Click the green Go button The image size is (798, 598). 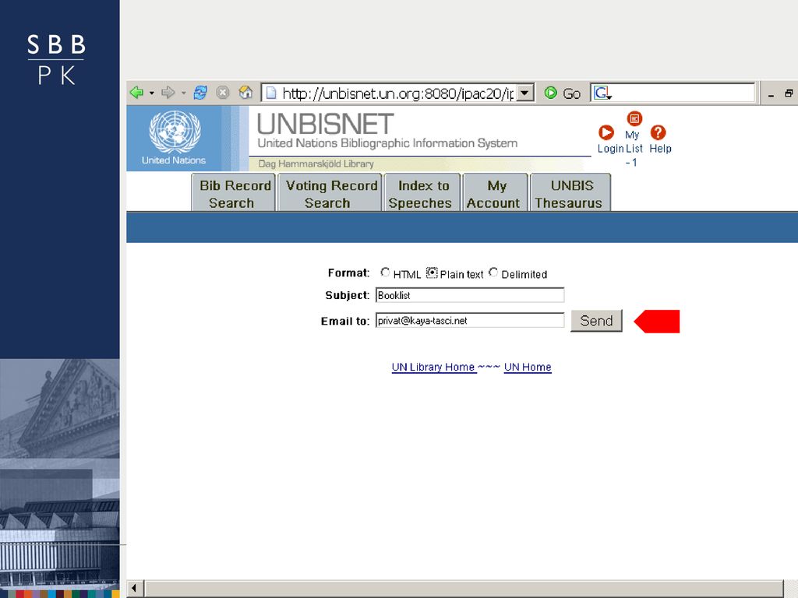point(562,93)
